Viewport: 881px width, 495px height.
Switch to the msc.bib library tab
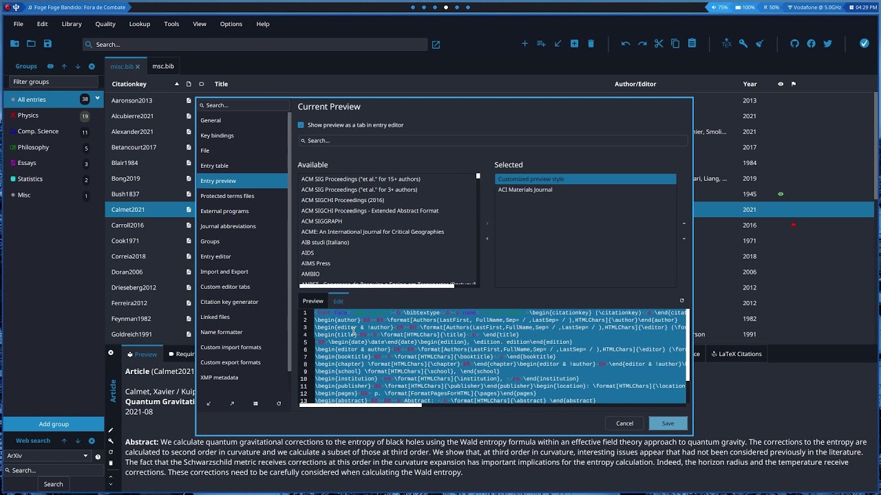click(163, 66)
